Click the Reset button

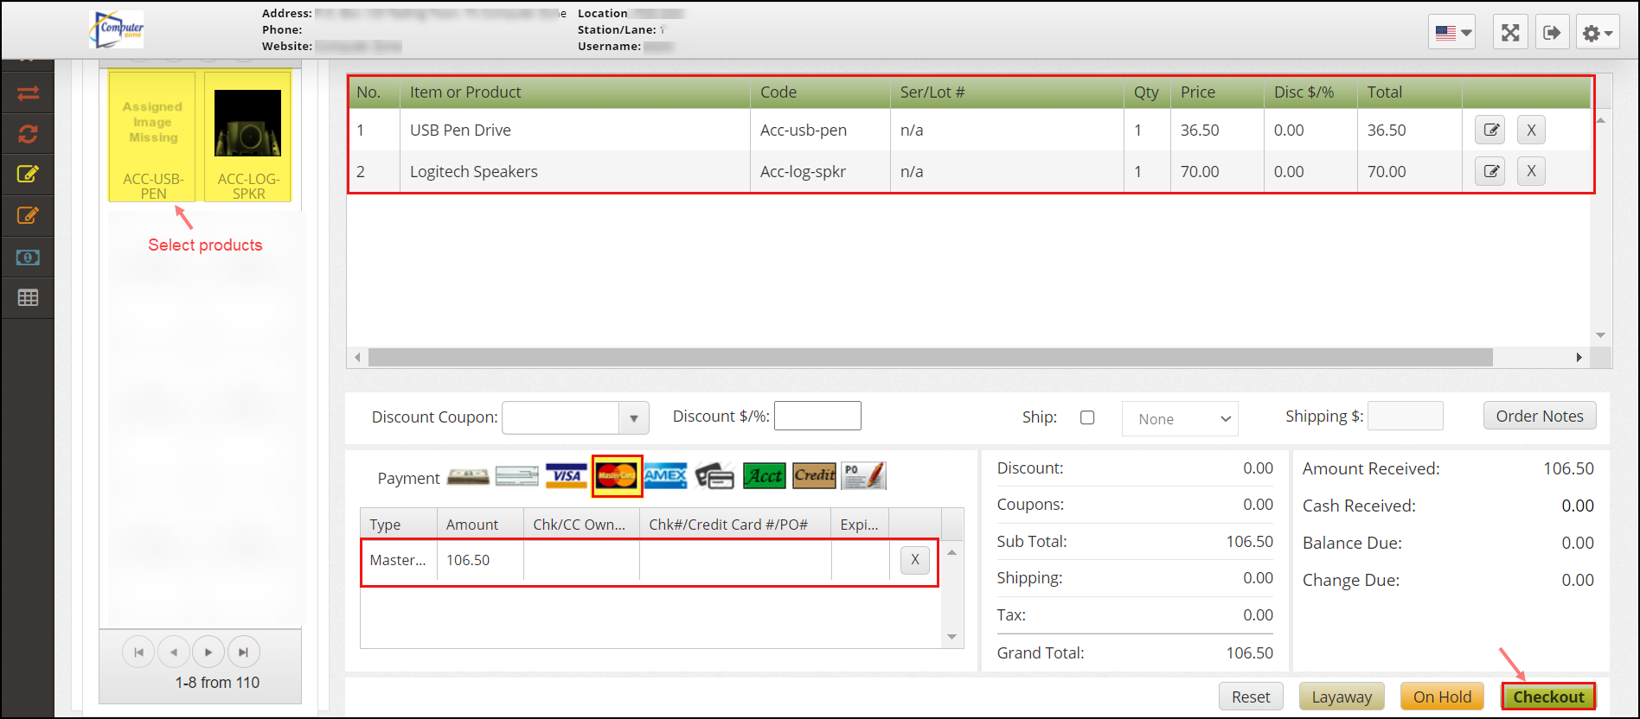coord(1251,697)
